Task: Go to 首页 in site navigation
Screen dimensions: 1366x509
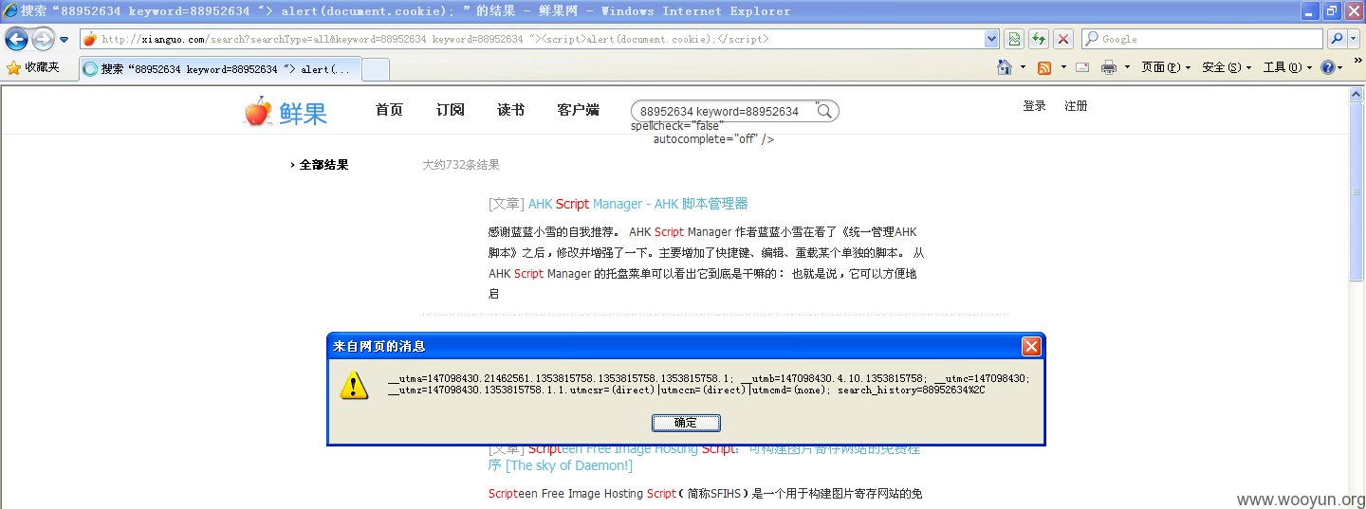Action: point(389,110)
